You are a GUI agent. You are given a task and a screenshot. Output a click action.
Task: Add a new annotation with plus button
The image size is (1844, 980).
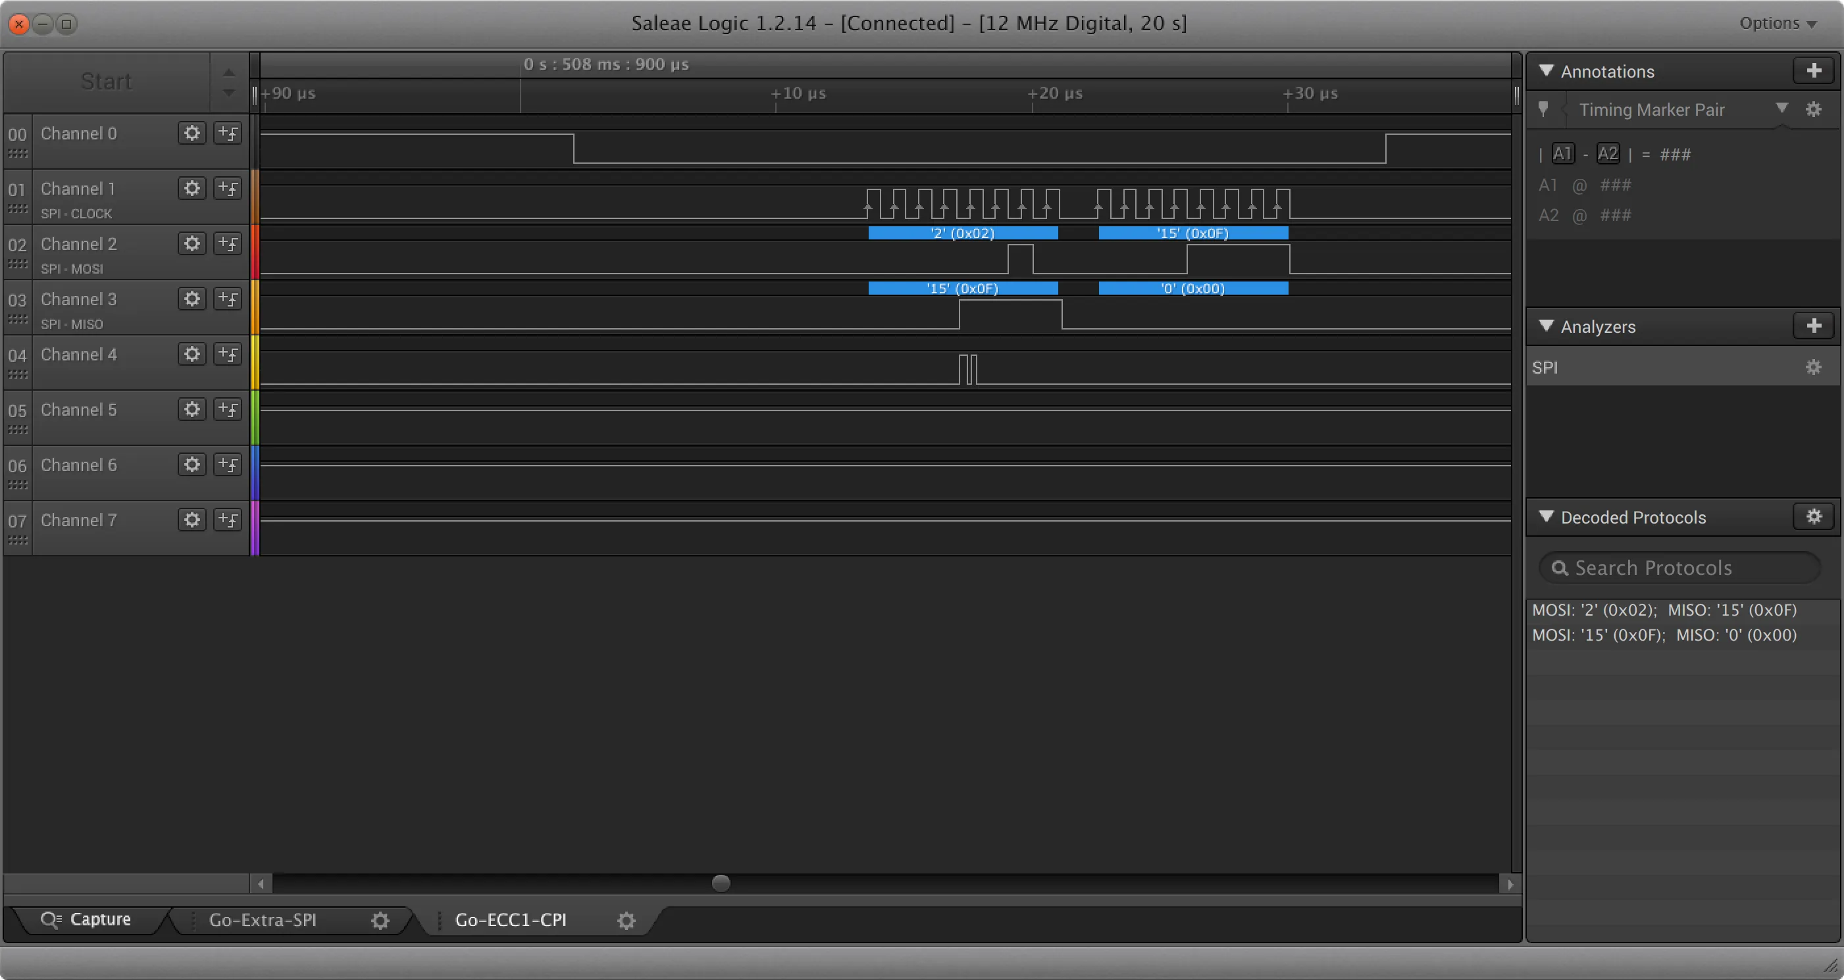[x=1813, y=70]
